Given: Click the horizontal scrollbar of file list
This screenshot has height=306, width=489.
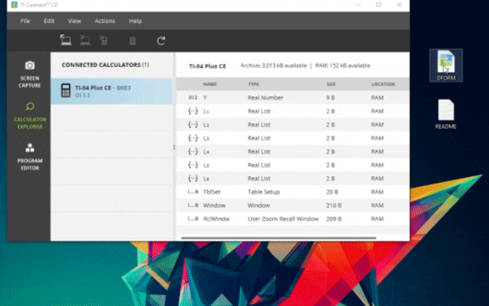Looking at the screenshot, I should (x=279, y=238).
